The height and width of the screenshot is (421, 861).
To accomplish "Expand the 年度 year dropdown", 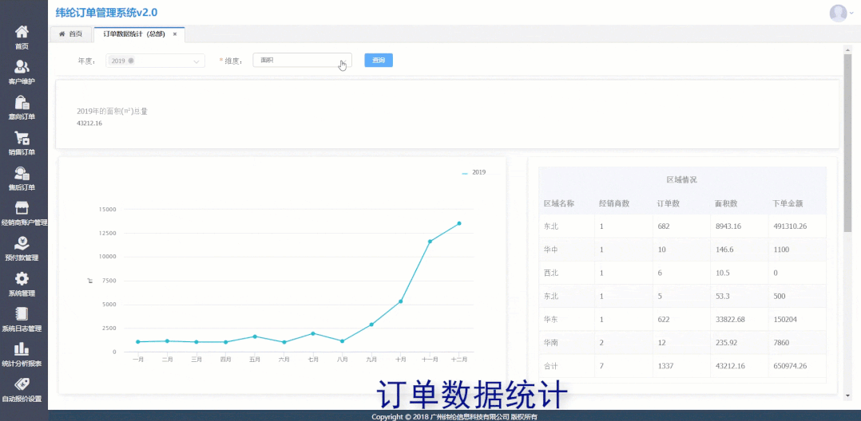I will point(196,61).
